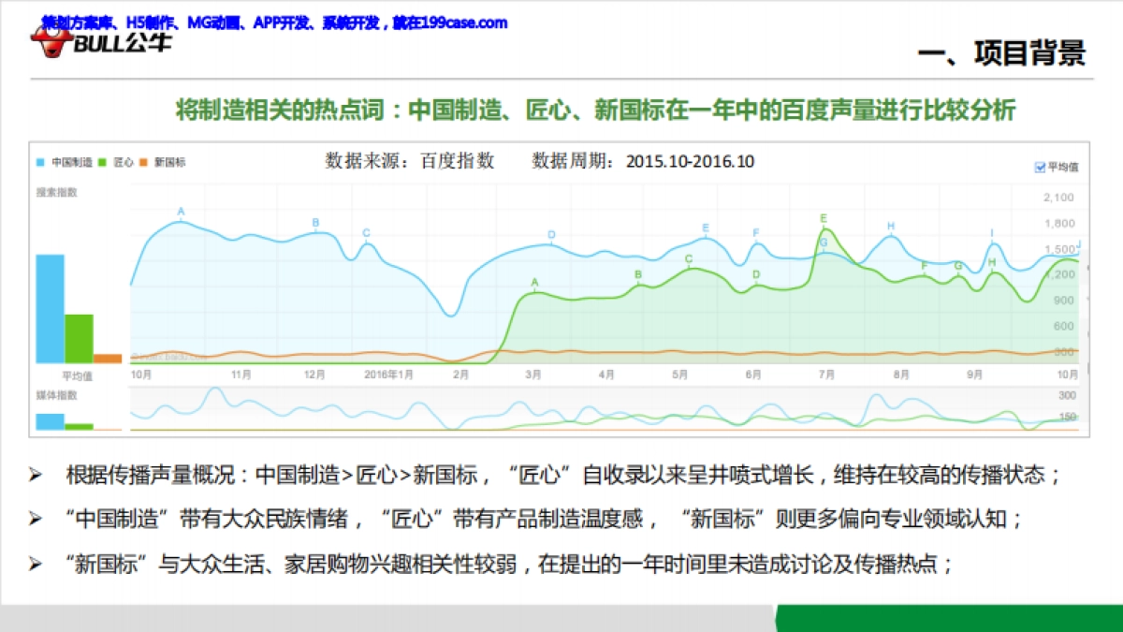Screen dimensions: 1123x632
Task: Click the 媒体指数 chart label
Action: [x=56, y=395]
